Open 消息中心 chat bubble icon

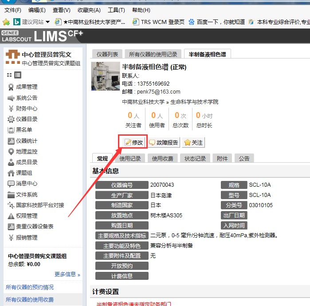(x=11, y=184)
